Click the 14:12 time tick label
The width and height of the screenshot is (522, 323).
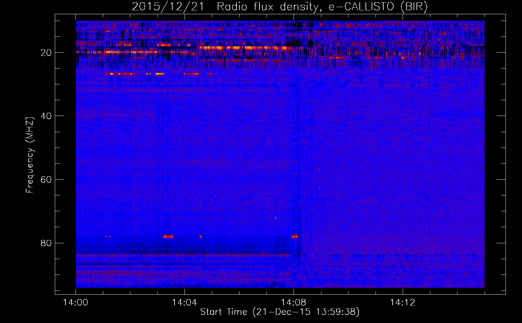coord(403,303)
